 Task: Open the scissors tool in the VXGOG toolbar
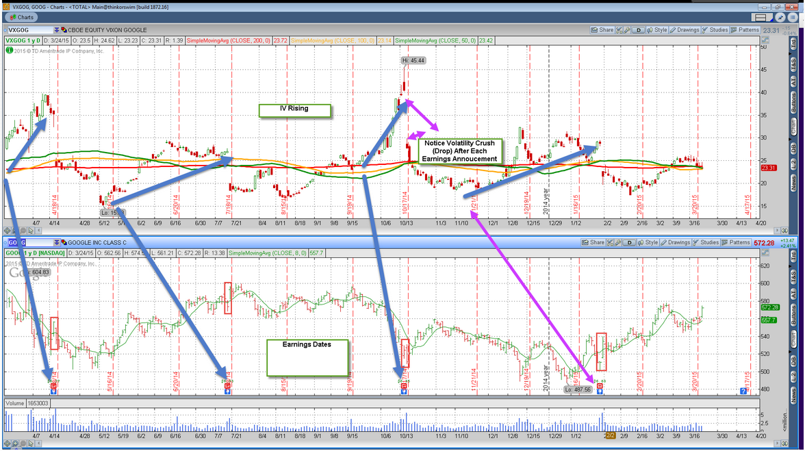pyautogui.click(x=619, y=30)
